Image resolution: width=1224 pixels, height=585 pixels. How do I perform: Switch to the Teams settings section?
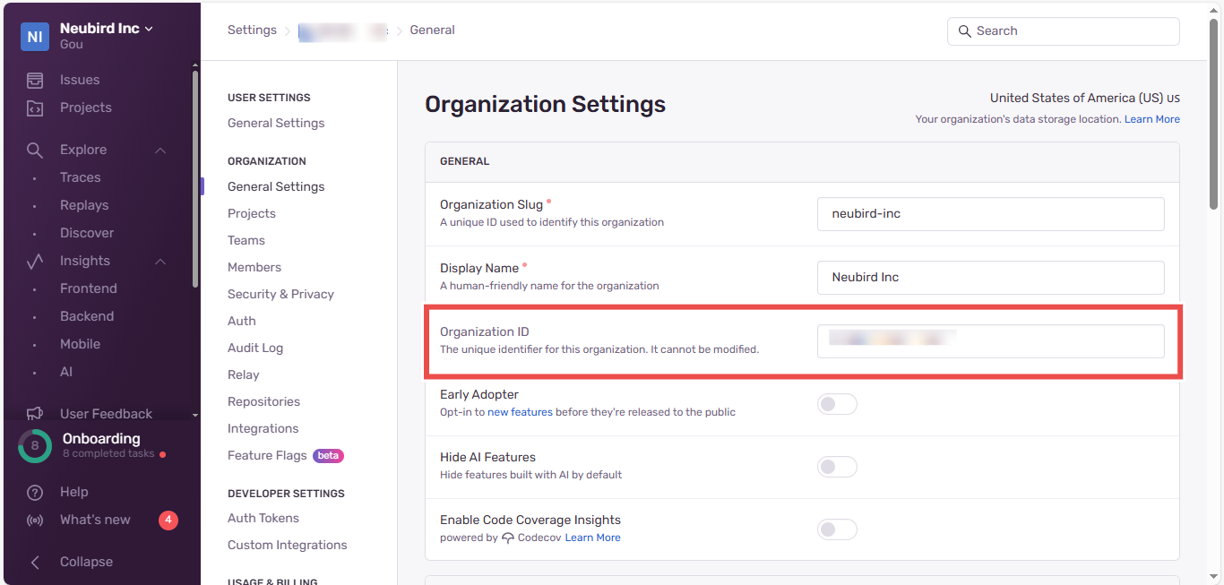(x=246, y=240)
